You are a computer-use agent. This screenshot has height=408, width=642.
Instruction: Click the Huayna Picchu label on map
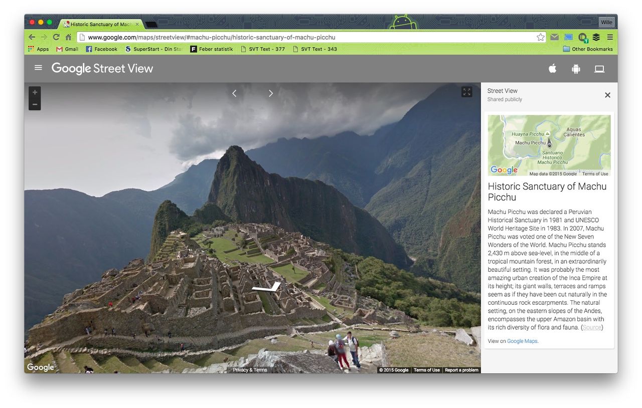click(528, 134)
